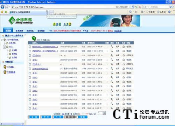Image resolution: width=175 pixels, height=126 pixels.
Task: Open the browser recent pages dropdown arrow
Action: (x=9, y=7)
